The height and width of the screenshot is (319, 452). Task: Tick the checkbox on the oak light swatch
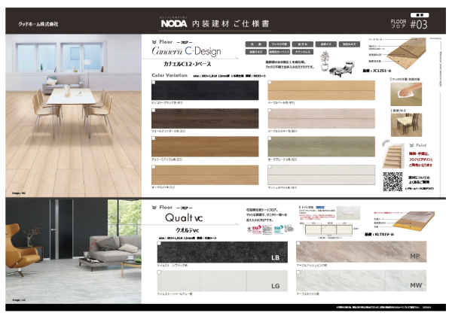pyautogui.click(x=154, y=167)
